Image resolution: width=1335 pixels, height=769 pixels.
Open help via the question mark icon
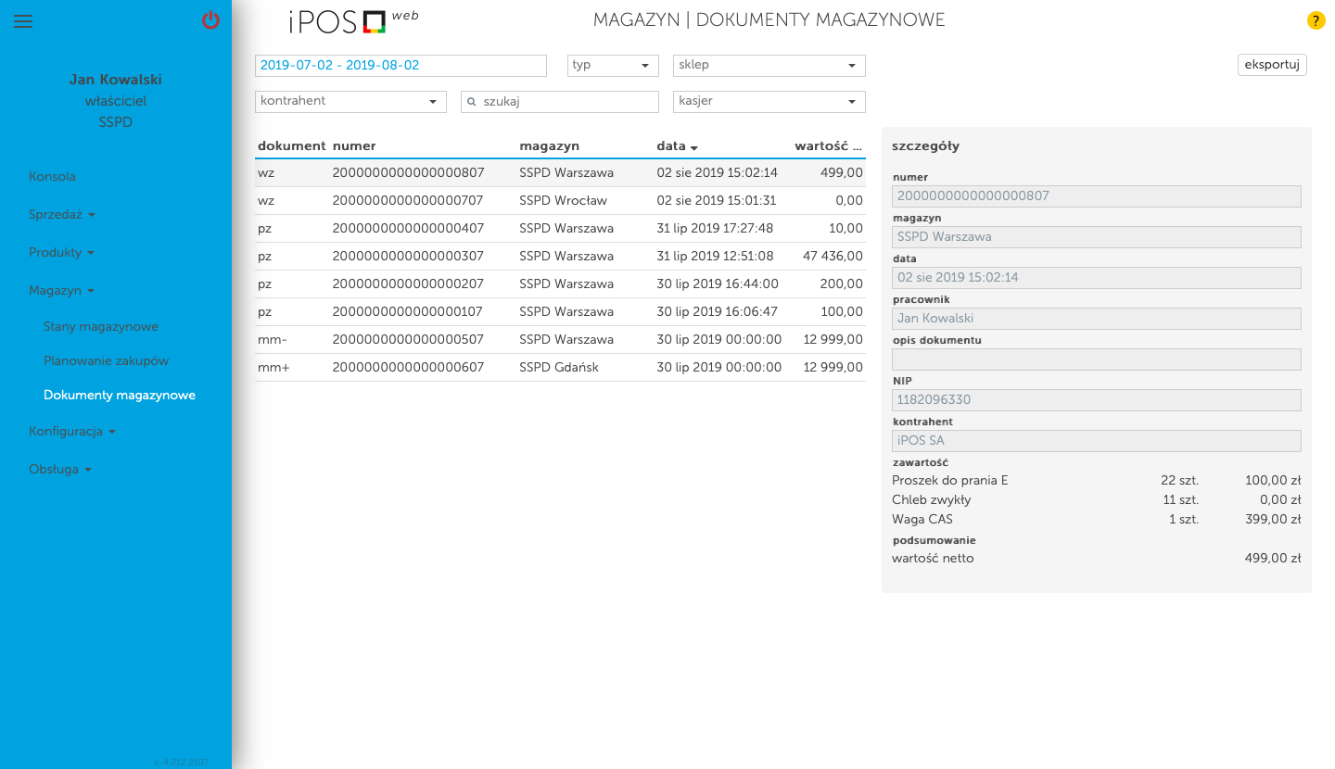pos(1316,19)
